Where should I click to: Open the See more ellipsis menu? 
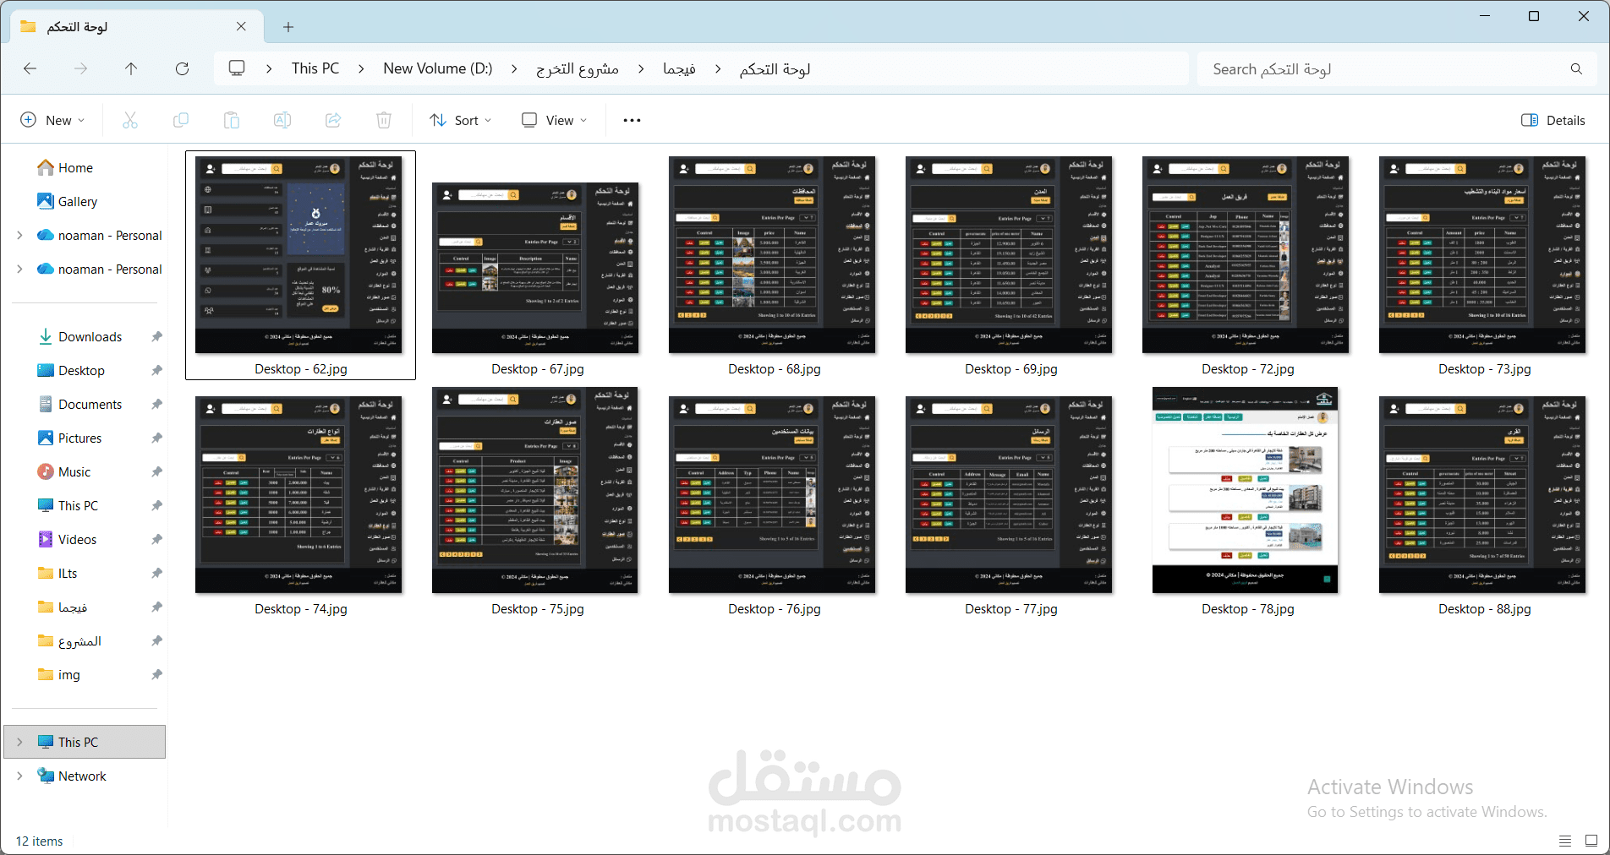pyautogui.click(x=631, y=120)
